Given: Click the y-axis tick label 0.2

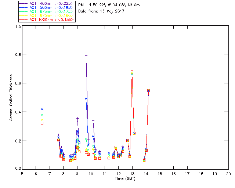Looking at the screenshot, I should pyautogui.click(x=18, y=141).
